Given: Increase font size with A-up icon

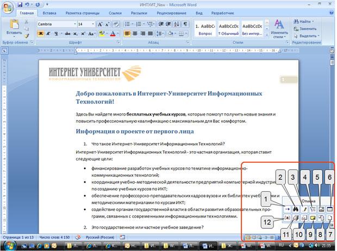Looking at the screenshot, I should [100, 24].
